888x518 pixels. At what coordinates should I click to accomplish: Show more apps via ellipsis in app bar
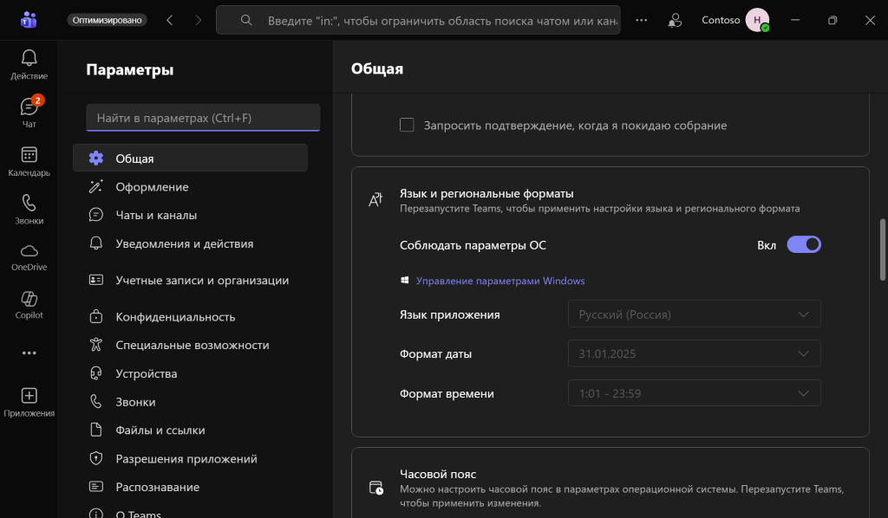coord(29,353)
